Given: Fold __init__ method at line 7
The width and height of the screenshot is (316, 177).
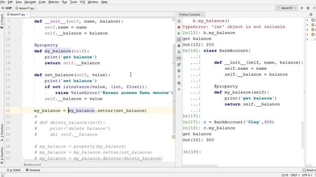Looking at the screenshot, I should pyautogui.click(x=22, y=21).
